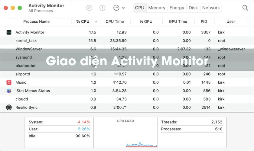This screenshot has width=254, height=151.
Task: Click CPU Time value 23:36.60
Action: point(118,41)
